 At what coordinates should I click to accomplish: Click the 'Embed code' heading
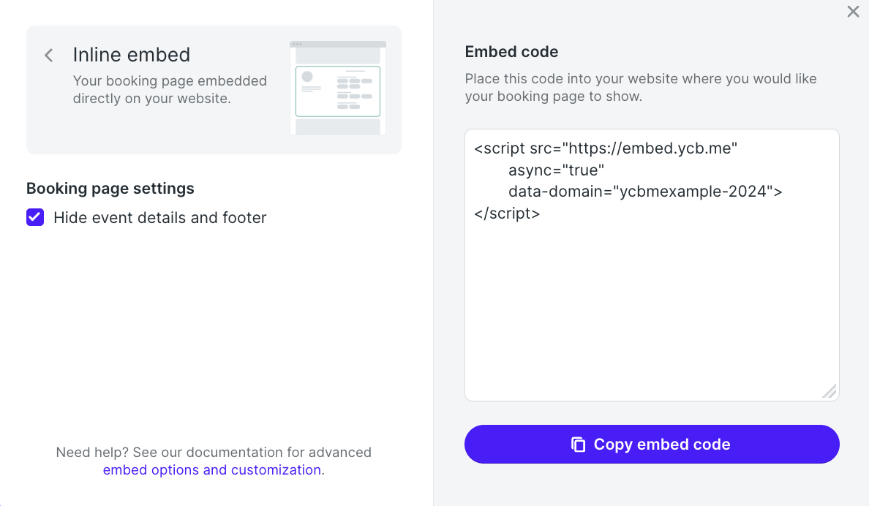[x=511, y=52]
